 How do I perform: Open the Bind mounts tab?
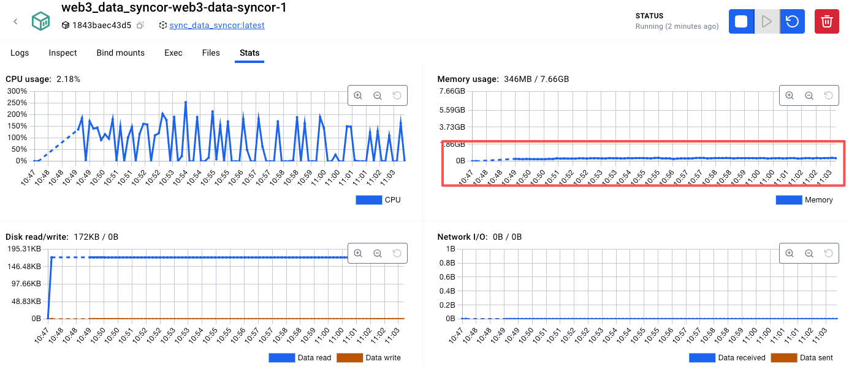pyautogui.click(x=121, y=53)
